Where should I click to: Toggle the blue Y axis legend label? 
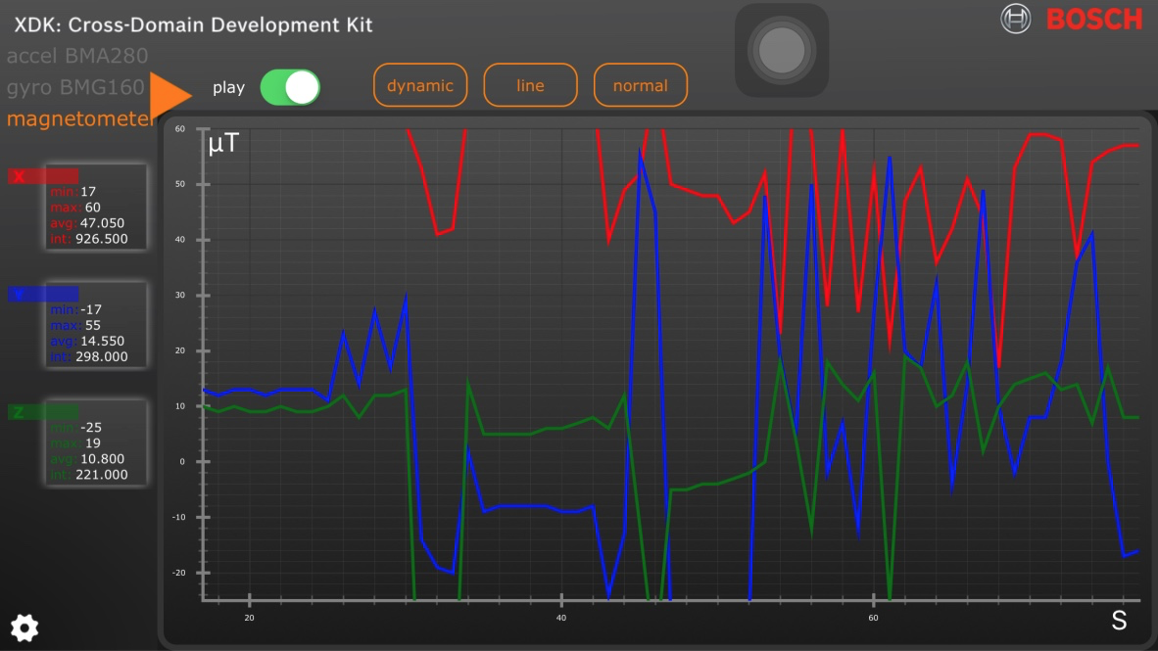[x=42, y=294]
